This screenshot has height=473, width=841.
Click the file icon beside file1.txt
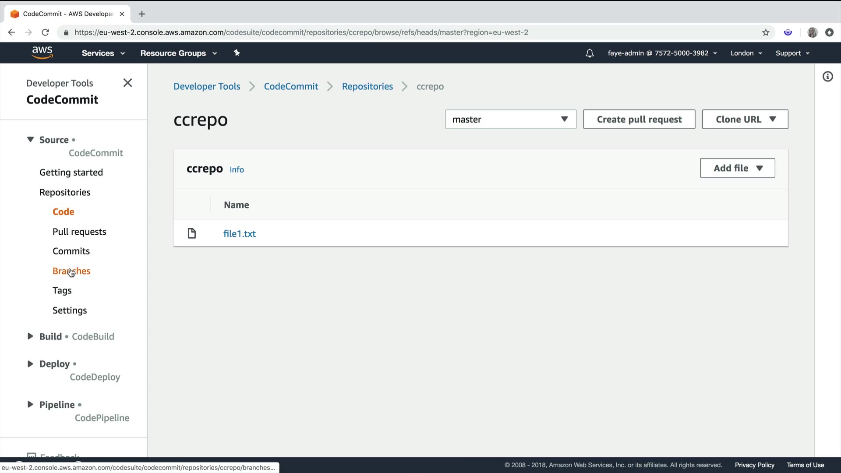pos(192,233)
